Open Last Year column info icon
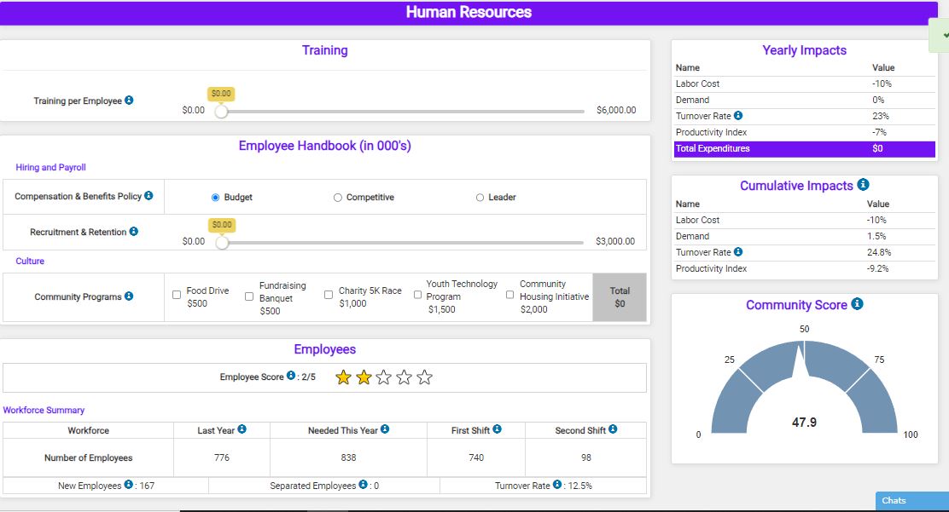This screenshot has width=949, height=512. point(242,429)
